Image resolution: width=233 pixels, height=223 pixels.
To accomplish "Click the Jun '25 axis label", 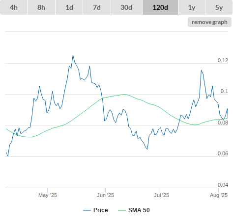I will click(x=105, y=195).
